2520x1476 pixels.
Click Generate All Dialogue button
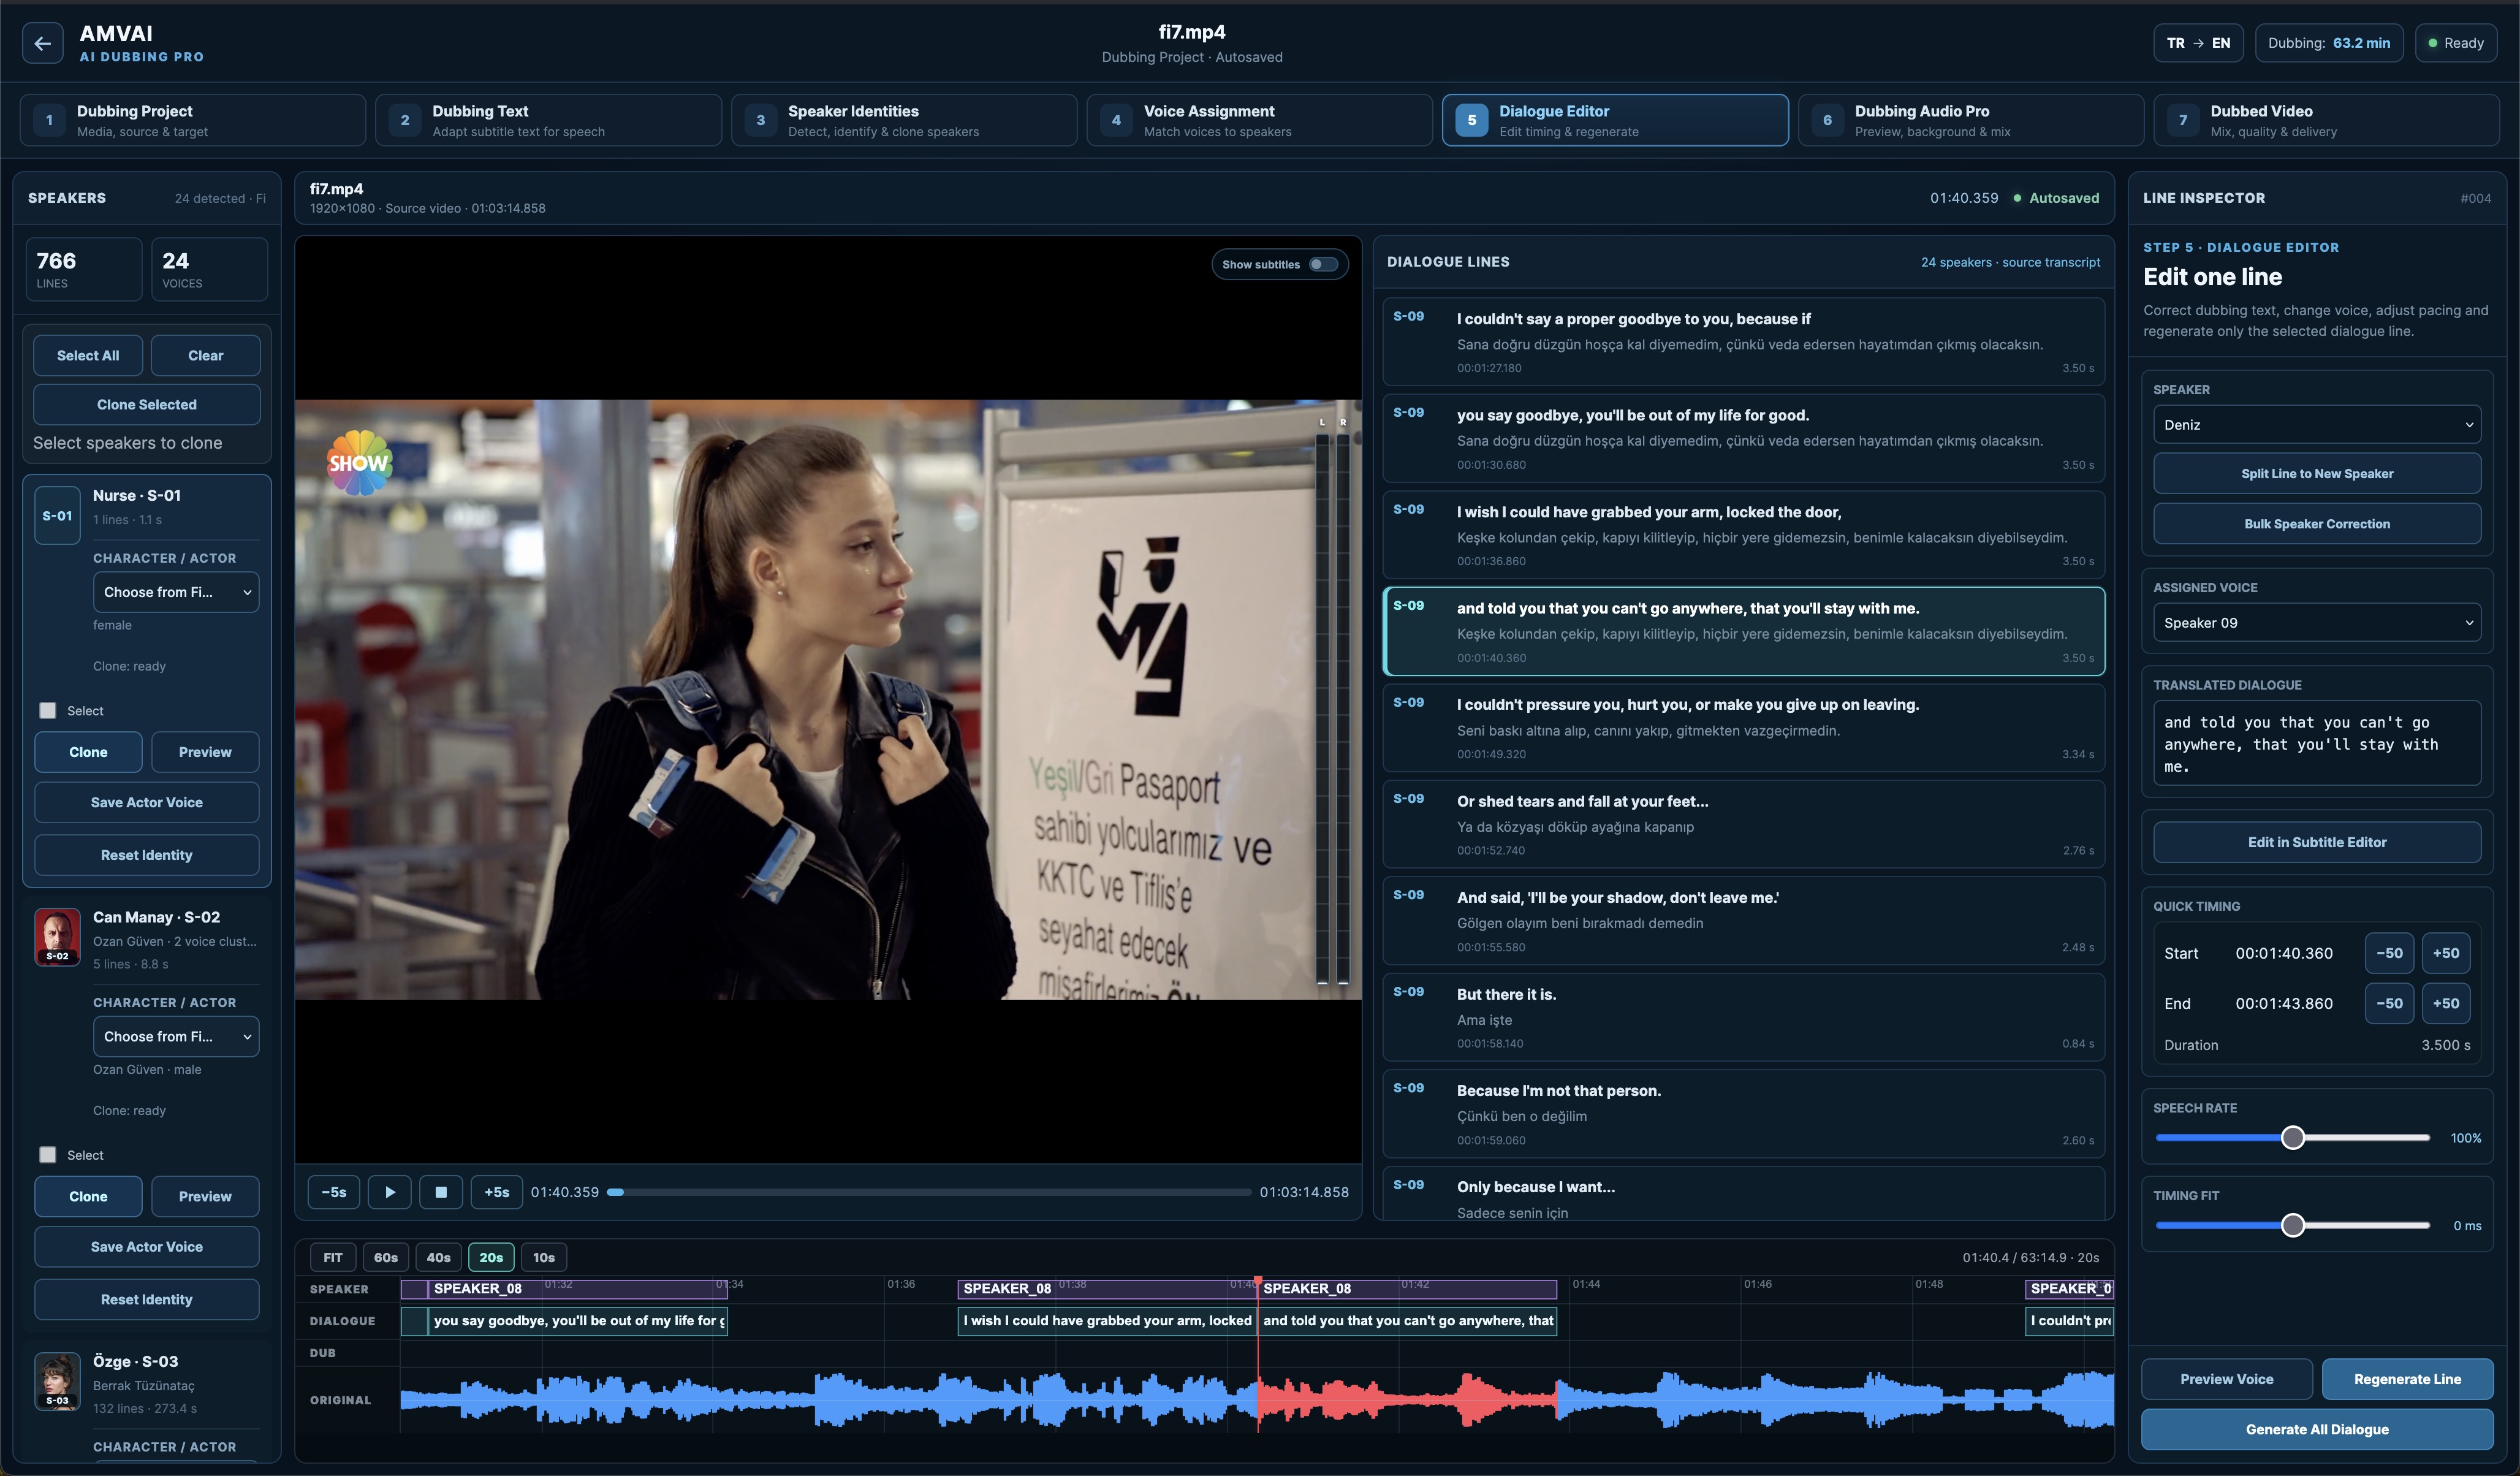point(2317,1430)
